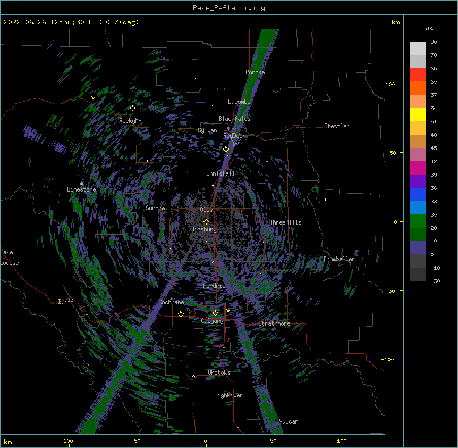Click the Sylvan city label
This screenshot has width=458, height=448.
tap(207, 130)
